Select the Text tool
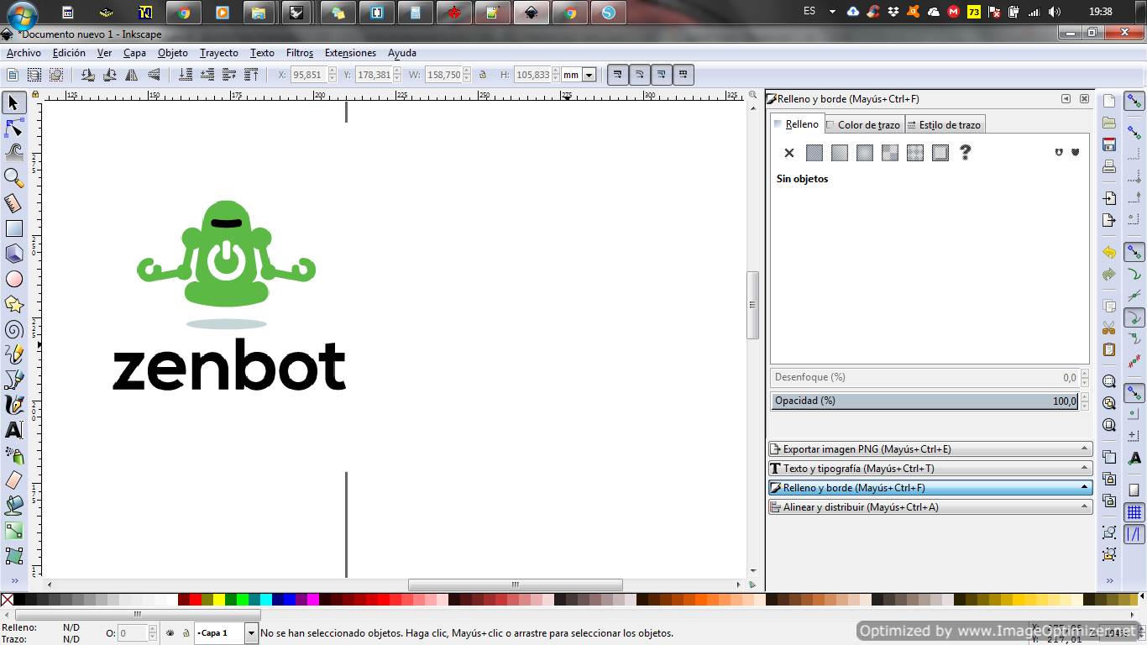1147x645 pixels. [13, 430]
